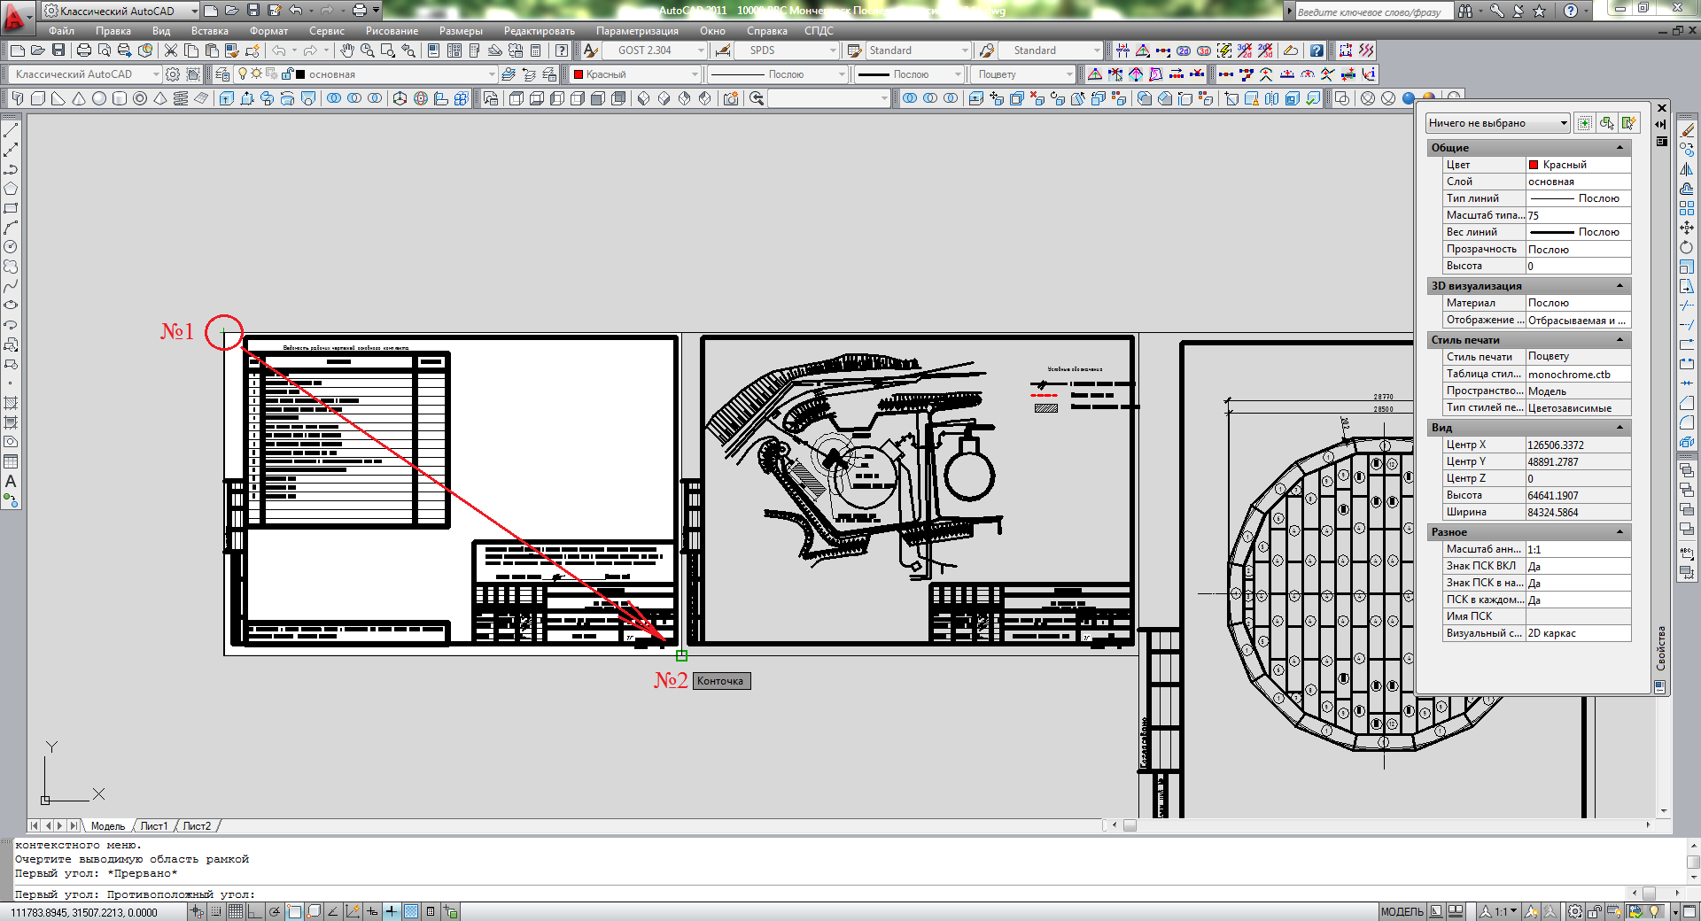This screenshot has width=1701, height=921.
Task: Select the Helix tool
Action: click(181, 98)
